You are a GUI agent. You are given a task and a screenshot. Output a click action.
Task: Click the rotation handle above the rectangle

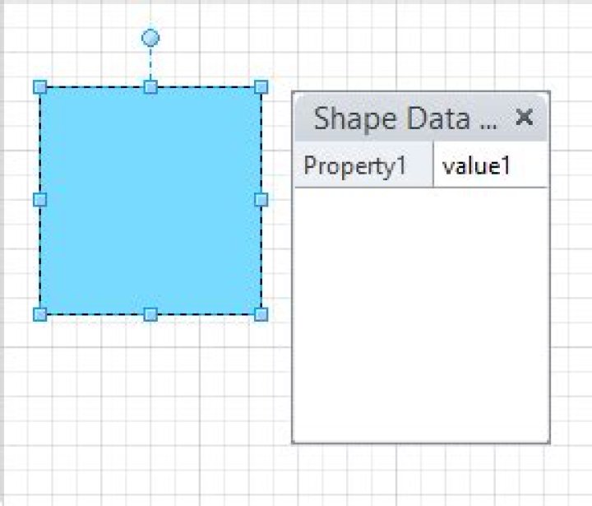click(150, 38)
